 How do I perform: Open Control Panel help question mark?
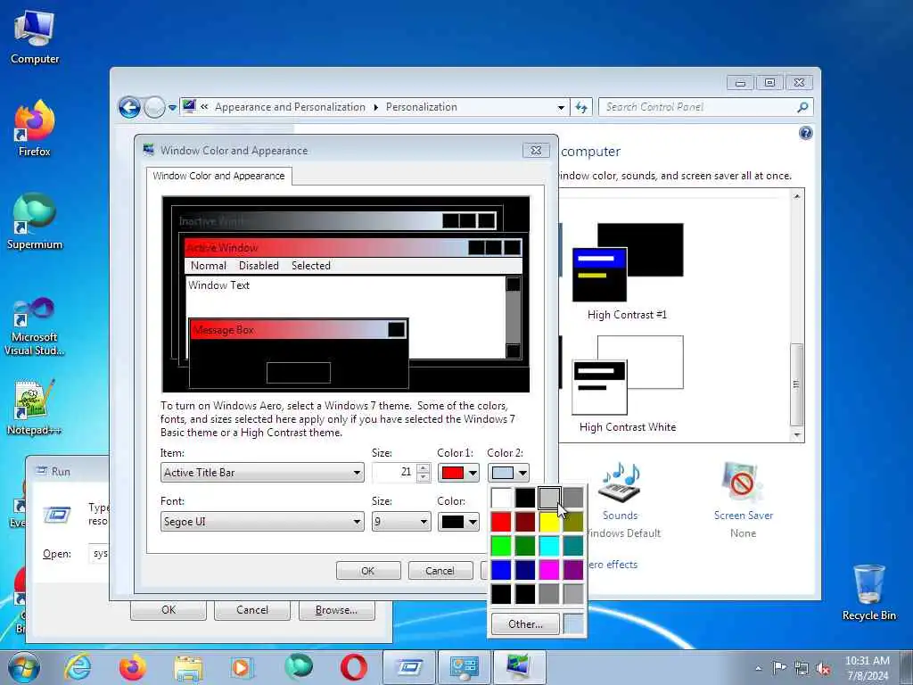pyautogui.click(x=805, y=134)
